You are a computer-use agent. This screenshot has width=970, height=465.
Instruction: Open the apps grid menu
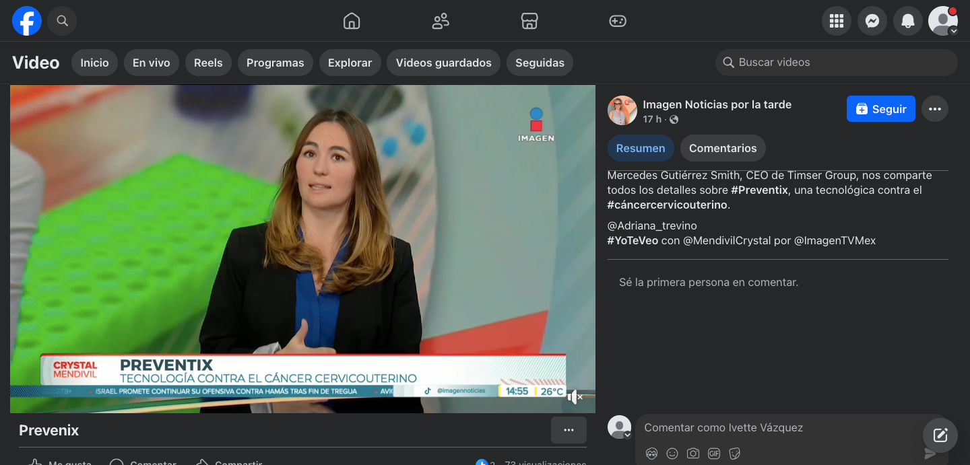pos(837,21)
